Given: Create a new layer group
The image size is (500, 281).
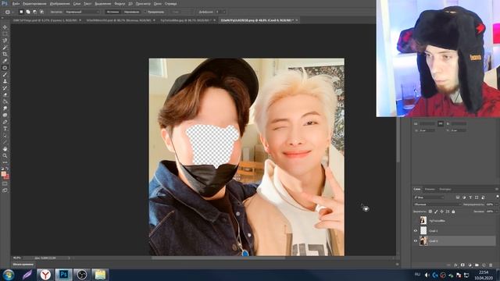Looking at the screenshot, I should 477,265.
